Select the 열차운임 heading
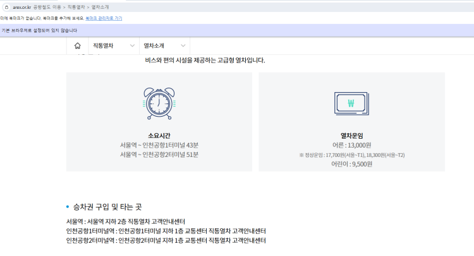The height and width of the screenshot is (256, 474). click(351, 136)
